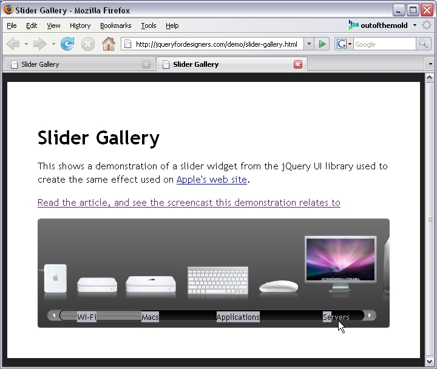Click the Back navigation arrow

(13, 44)
